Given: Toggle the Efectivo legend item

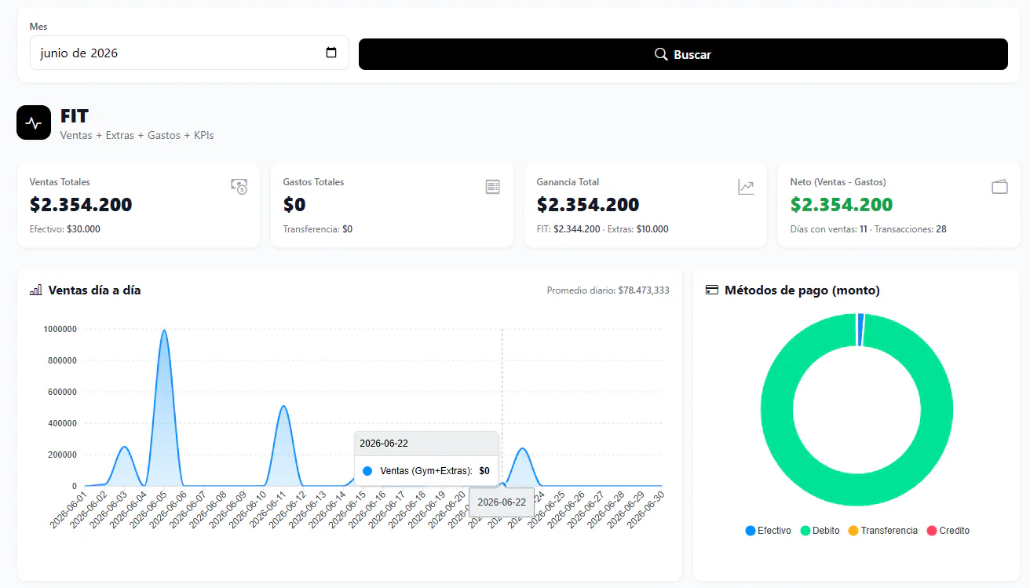Looking at the screenshot, I should pos(768,531).
